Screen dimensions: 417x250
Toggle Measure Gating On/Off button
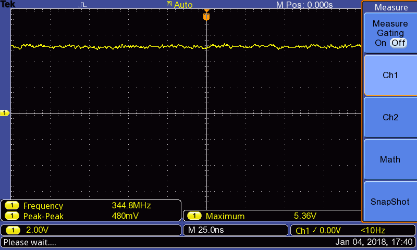pyautogui.click(x=390, y=33)
